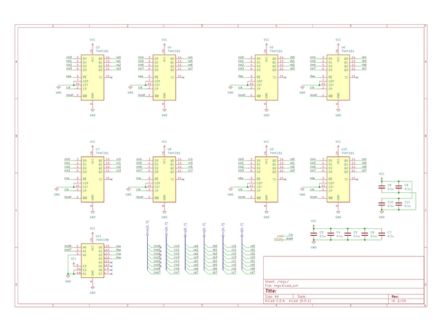The image size is (442, 331).
Task: Select the U5 74HC161 chip
Action: [265, 77]
